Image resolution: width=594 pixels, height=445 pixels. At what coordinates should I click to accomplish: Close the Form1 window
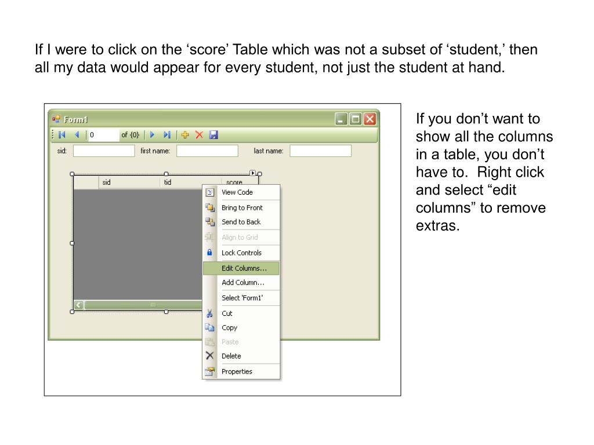point(370,119)
